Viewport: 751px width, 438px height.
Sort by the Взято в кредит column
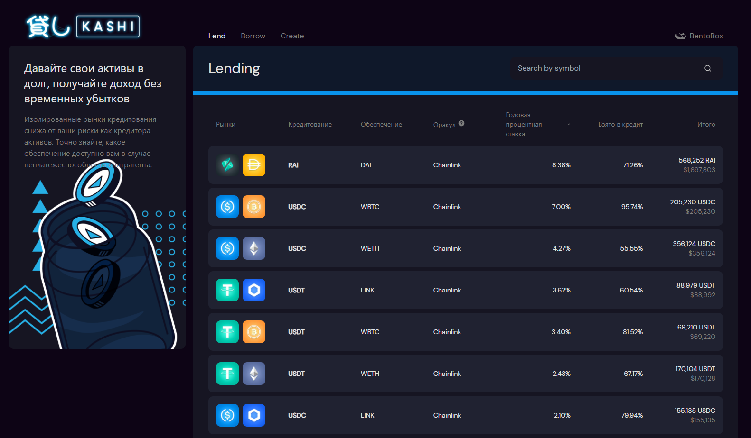620,125
